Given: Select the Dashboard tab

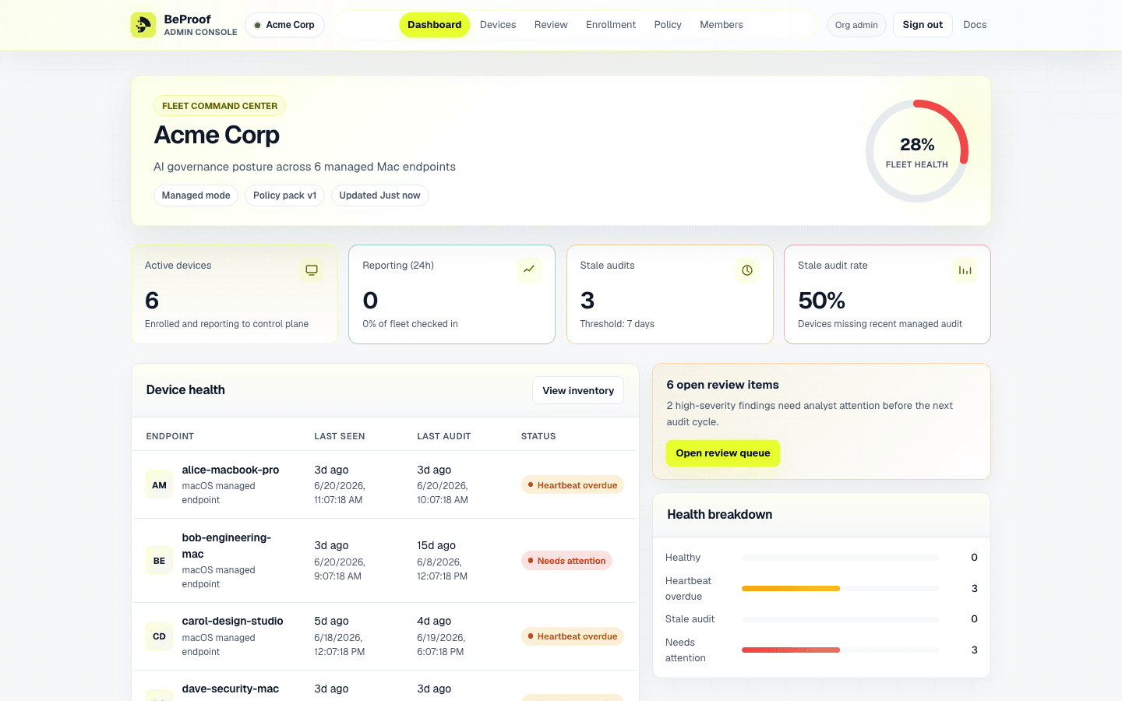Looking at the screenshot, I should pyautogui.click(x=435, y=25).
